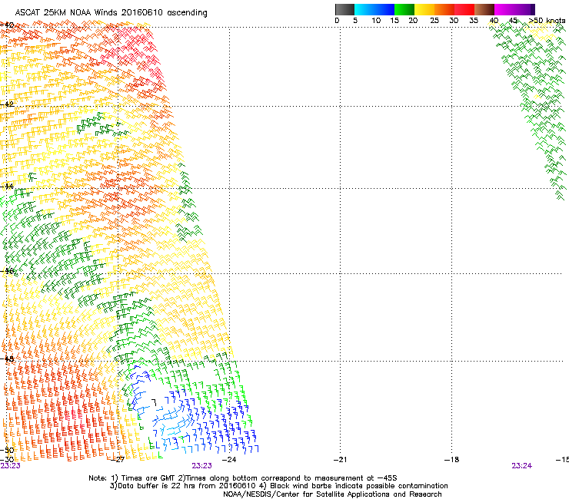The width and height of the screenshot is (569, 499).
Task: Click the legend label '35'
Action: point(474,21)
